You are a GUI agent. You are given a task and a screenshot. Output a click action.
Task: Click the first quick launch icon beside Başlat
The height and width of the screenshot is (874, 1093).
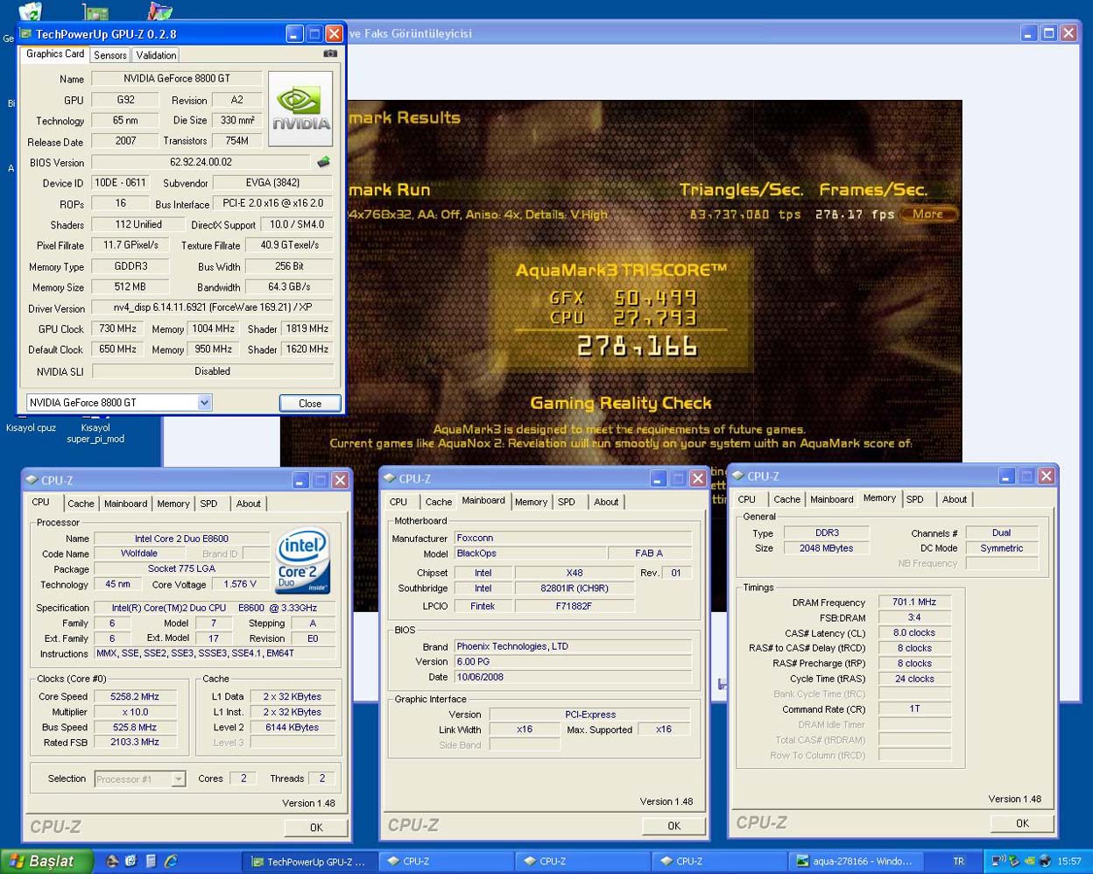coord(112,862)
